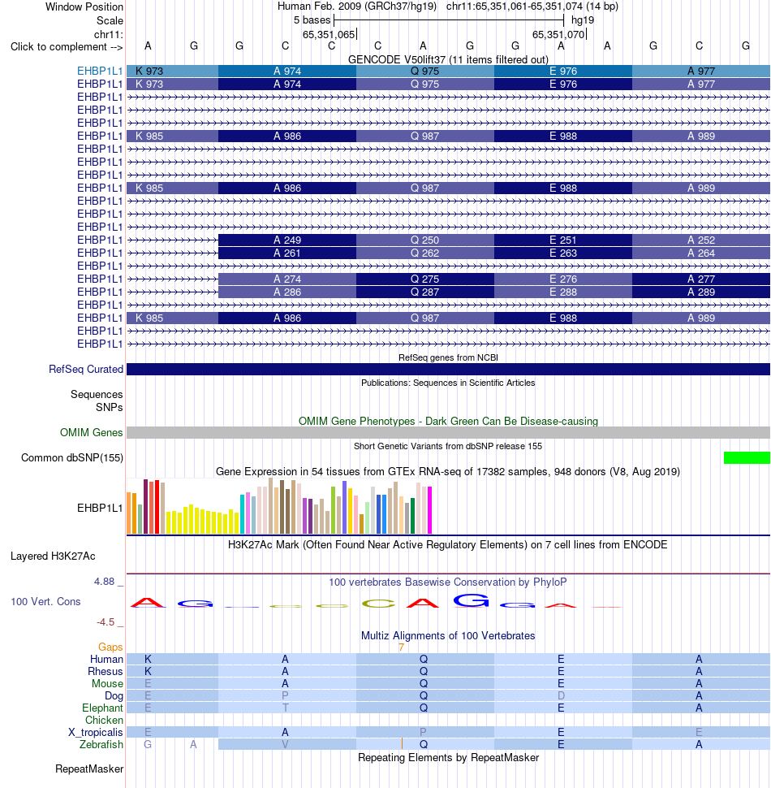Click the H3K27Ac Mark ENCODE track title
This screenshot has height=788, width=771.
click(x=448, y=545)
